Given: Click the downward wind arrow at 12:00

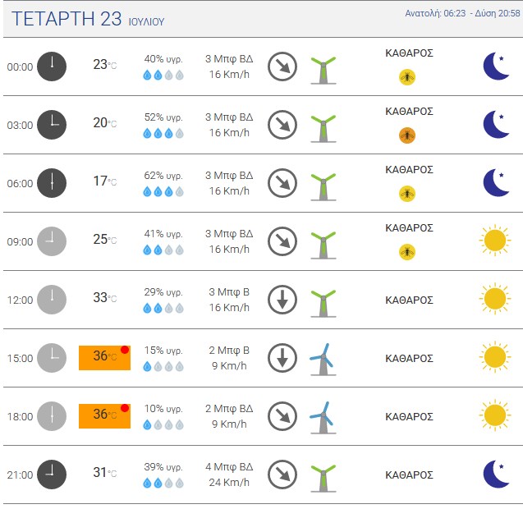Looking at the screenshot, I should [282, 300].
